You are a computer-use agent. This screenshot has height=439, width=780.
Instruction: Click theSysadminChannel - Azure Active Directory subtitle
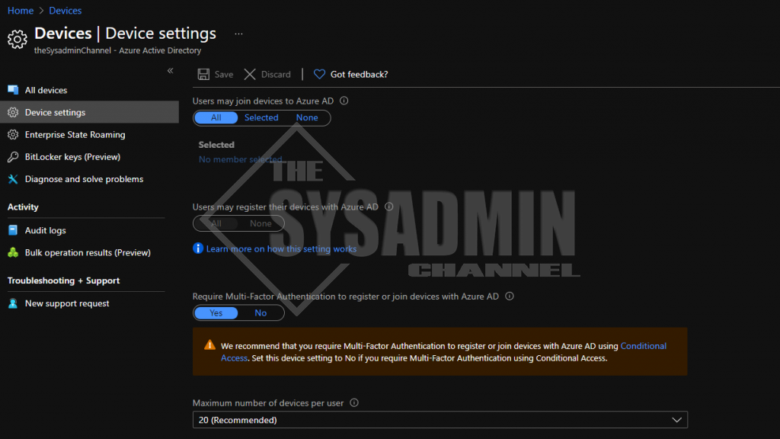pos(118,50)
